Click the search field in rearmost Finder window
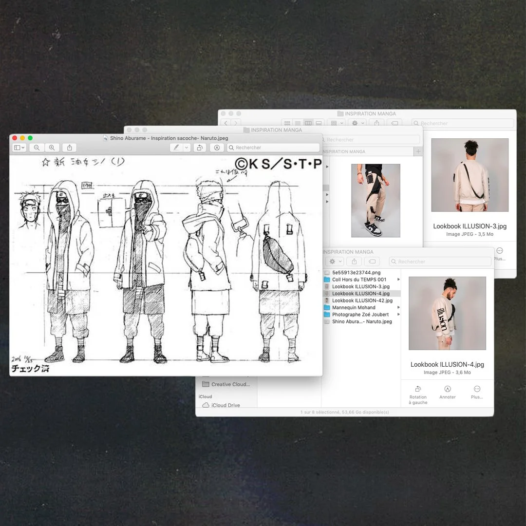Image resolution: width=526 pixels, height=526 pixels. click(463, 123)
